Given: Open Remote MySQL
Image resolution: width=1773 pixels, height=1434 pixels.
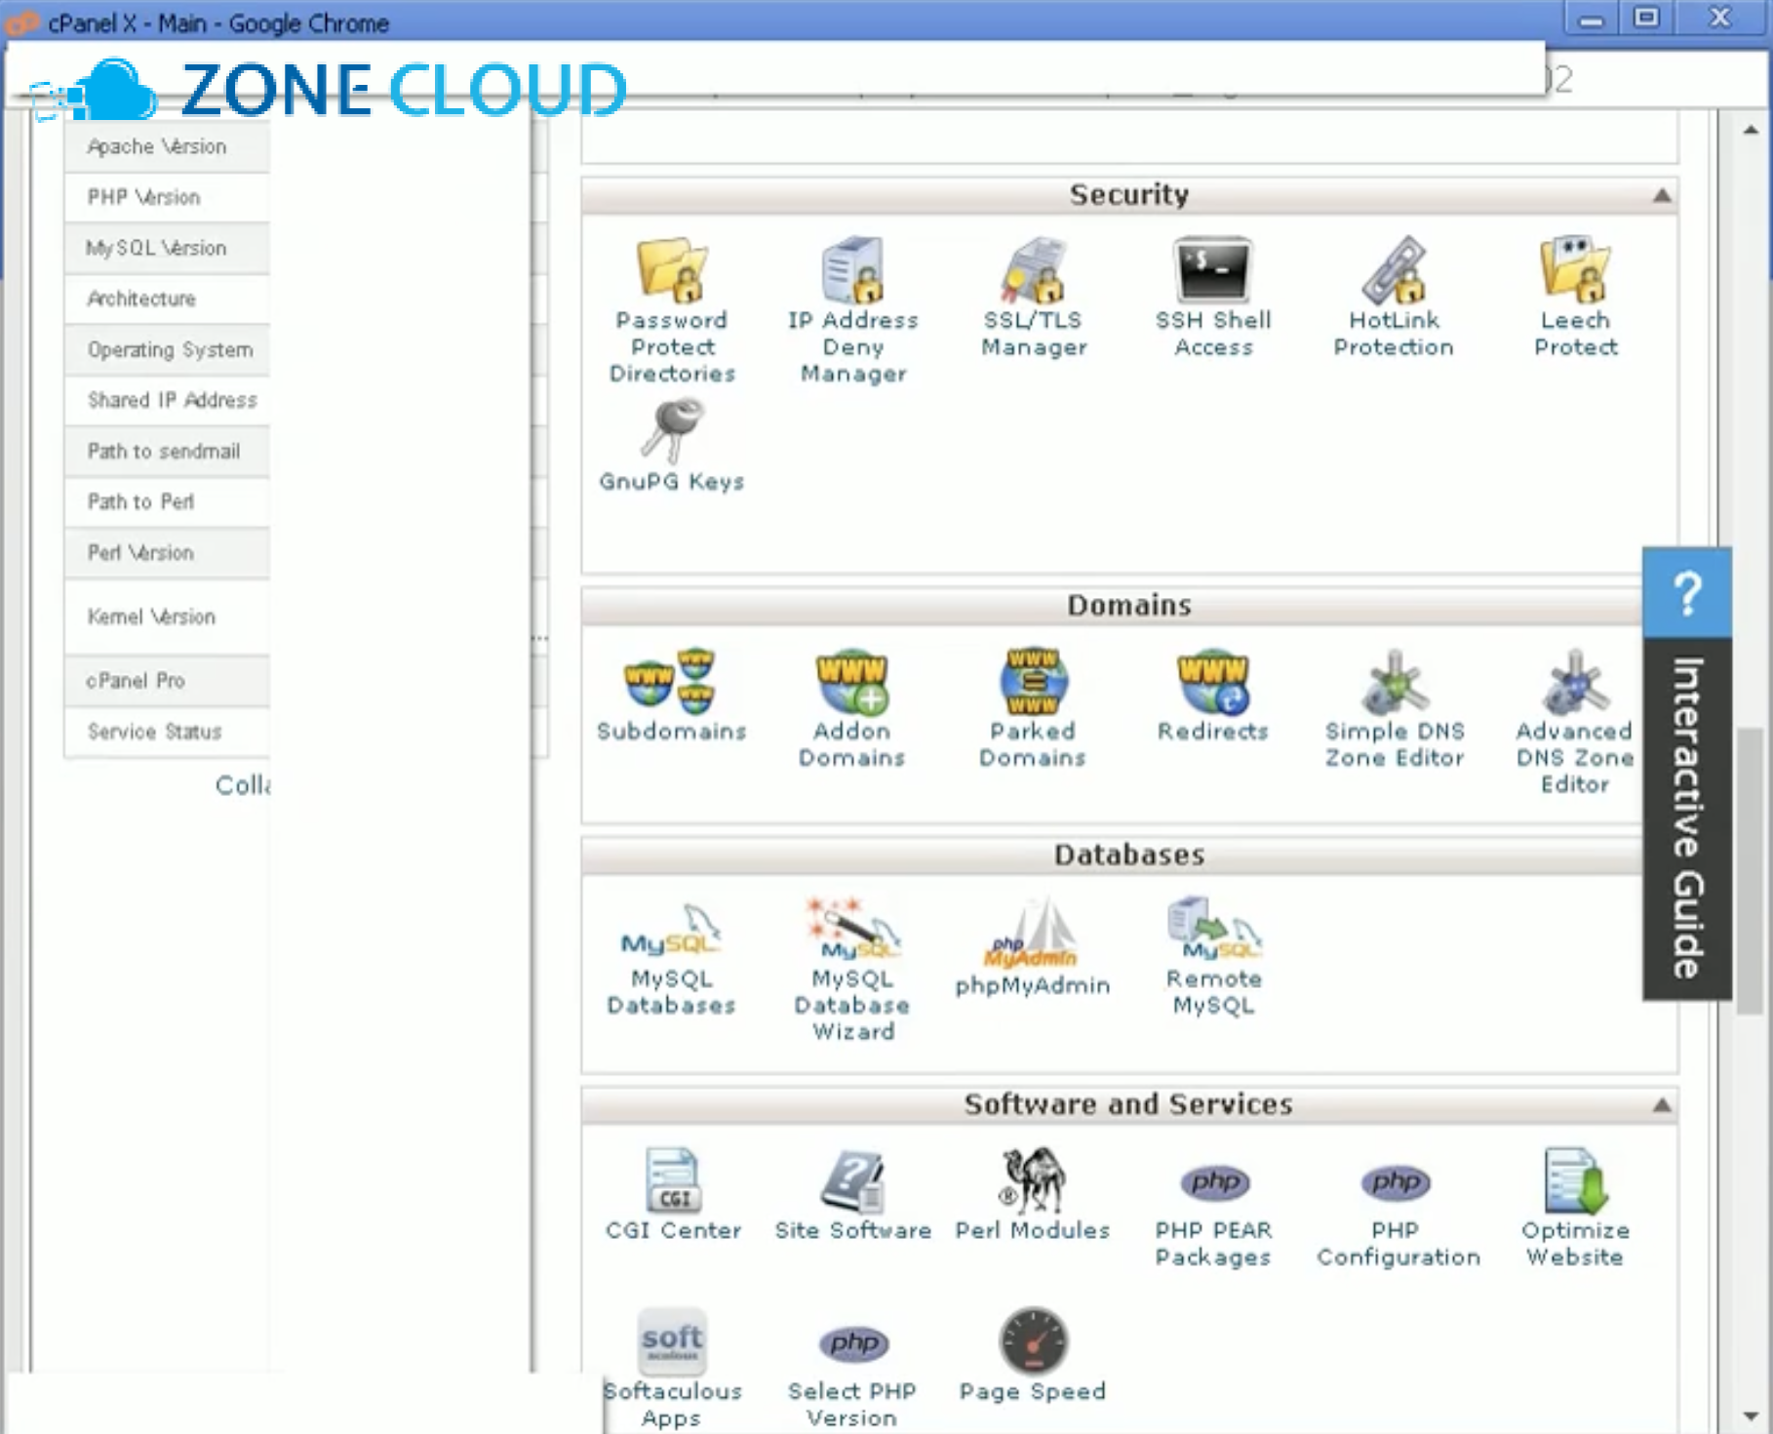Looking at the screenshot, I should (1214, 958).
